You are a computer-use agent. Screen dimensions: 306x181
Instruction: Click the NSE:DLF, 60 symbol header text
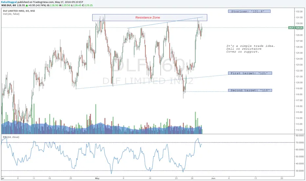tap(9, 5)
